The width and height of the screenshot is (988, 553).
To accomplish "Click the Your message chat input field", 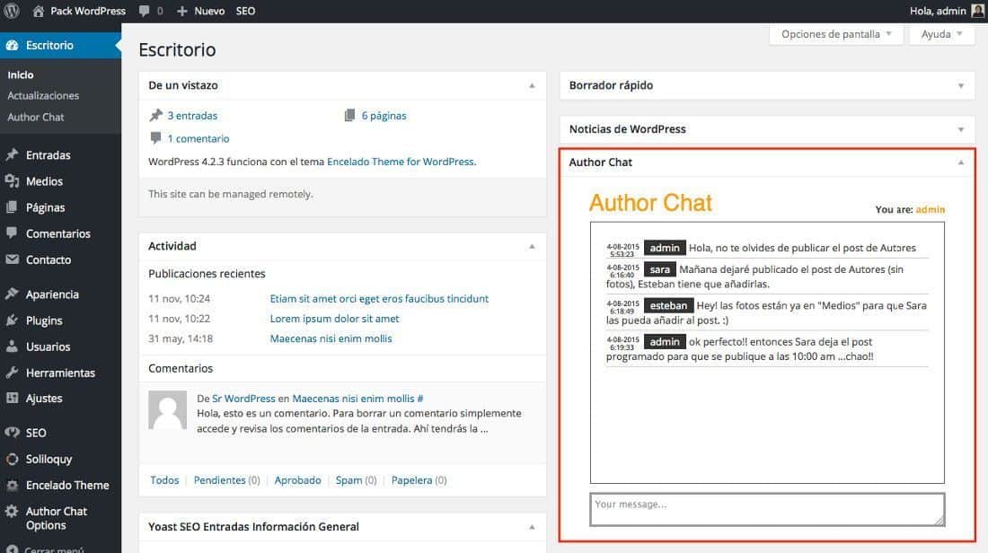I will [767, 510].
